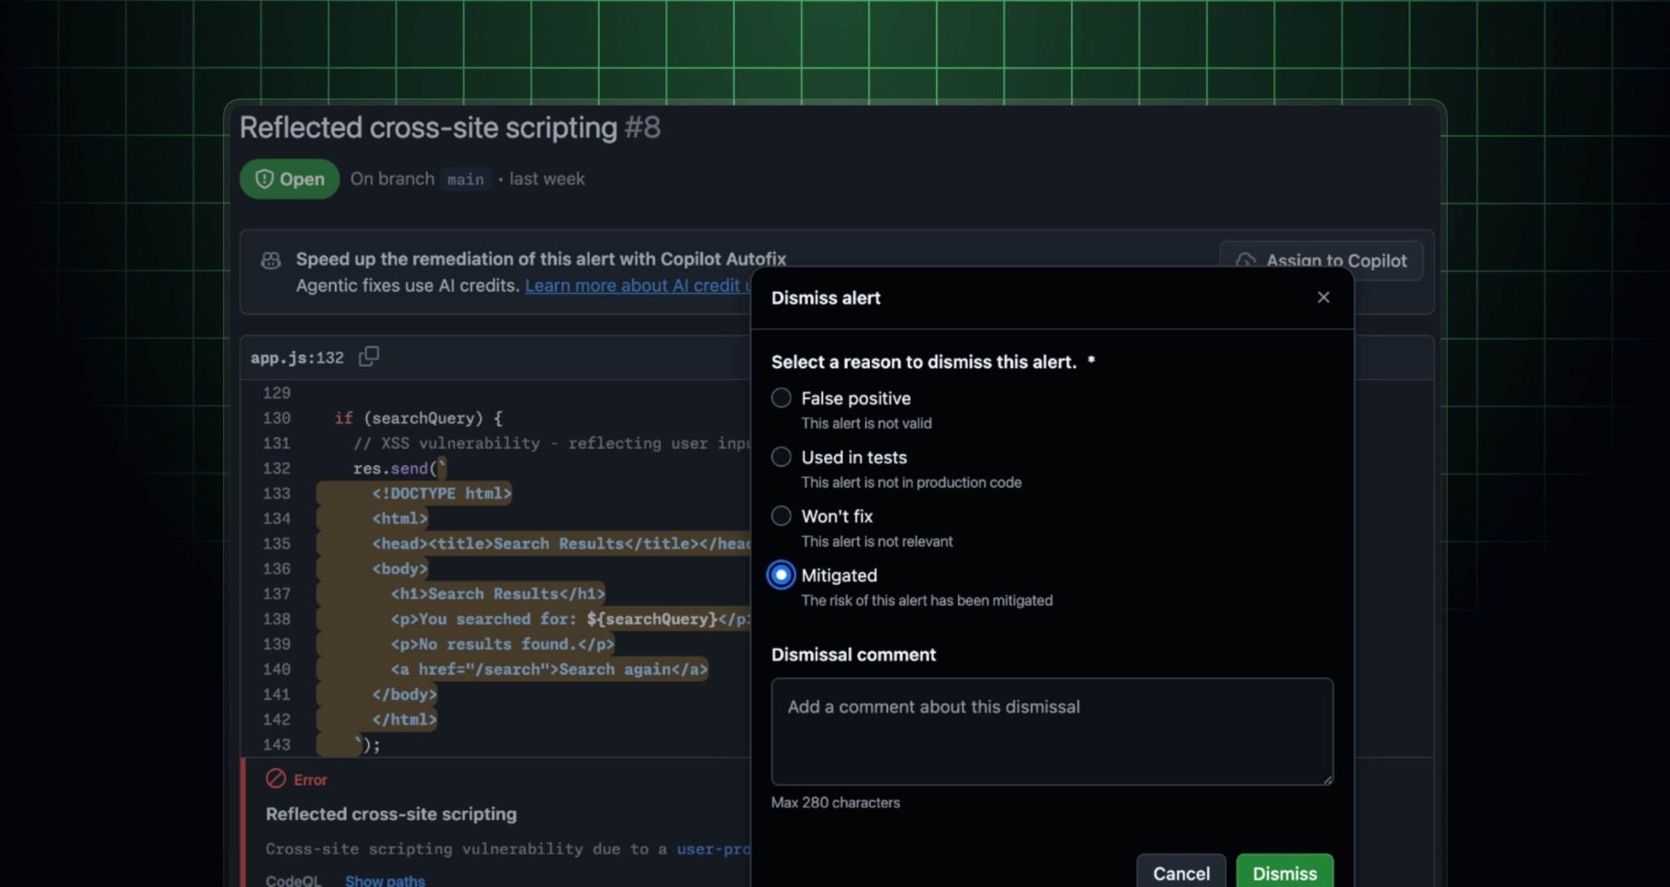
Task: Click line number 130
Action: [x=277, y=418]
